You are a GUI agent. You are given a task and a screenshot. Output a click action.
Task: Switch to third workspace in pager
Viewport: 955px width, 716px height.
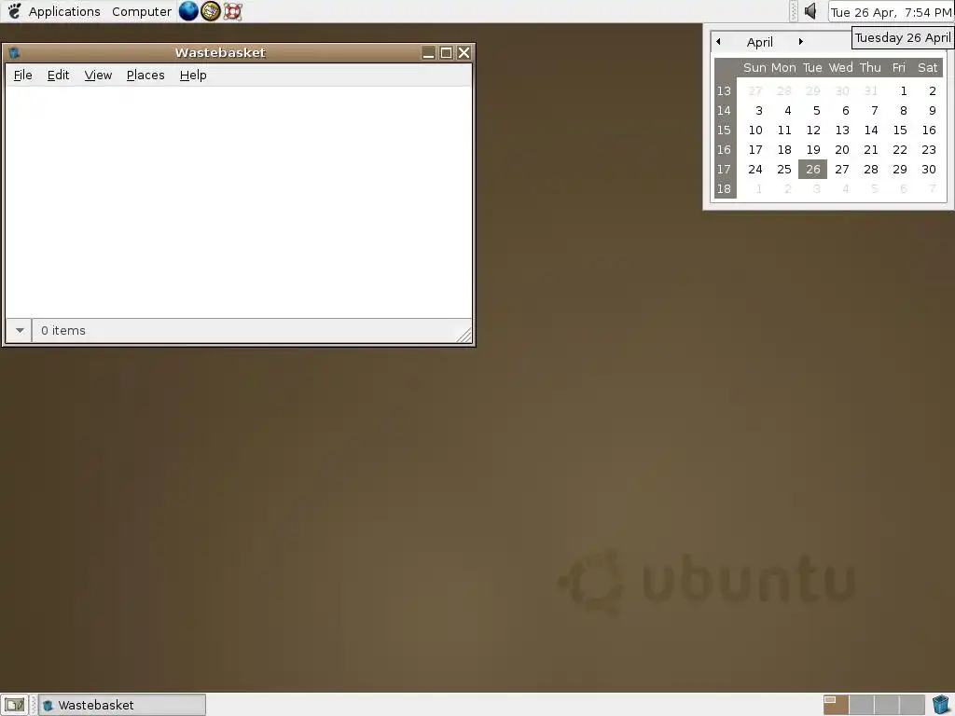click(887, 705)
